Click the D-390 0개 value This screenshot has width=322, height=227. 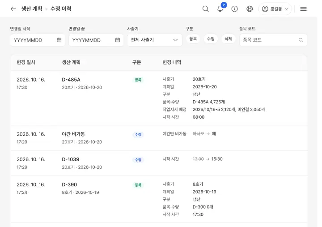[x=203, y=207]
